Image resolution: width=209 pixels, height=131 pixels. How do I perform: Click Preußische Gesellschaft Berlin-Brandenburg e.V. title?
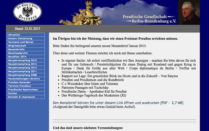(150, 19)
